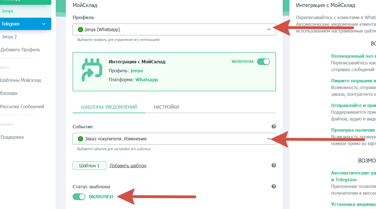This screenshot has width=376, height=209.
Task: Open Jenya 2 profile under Telegram
Action: [9, 37]
